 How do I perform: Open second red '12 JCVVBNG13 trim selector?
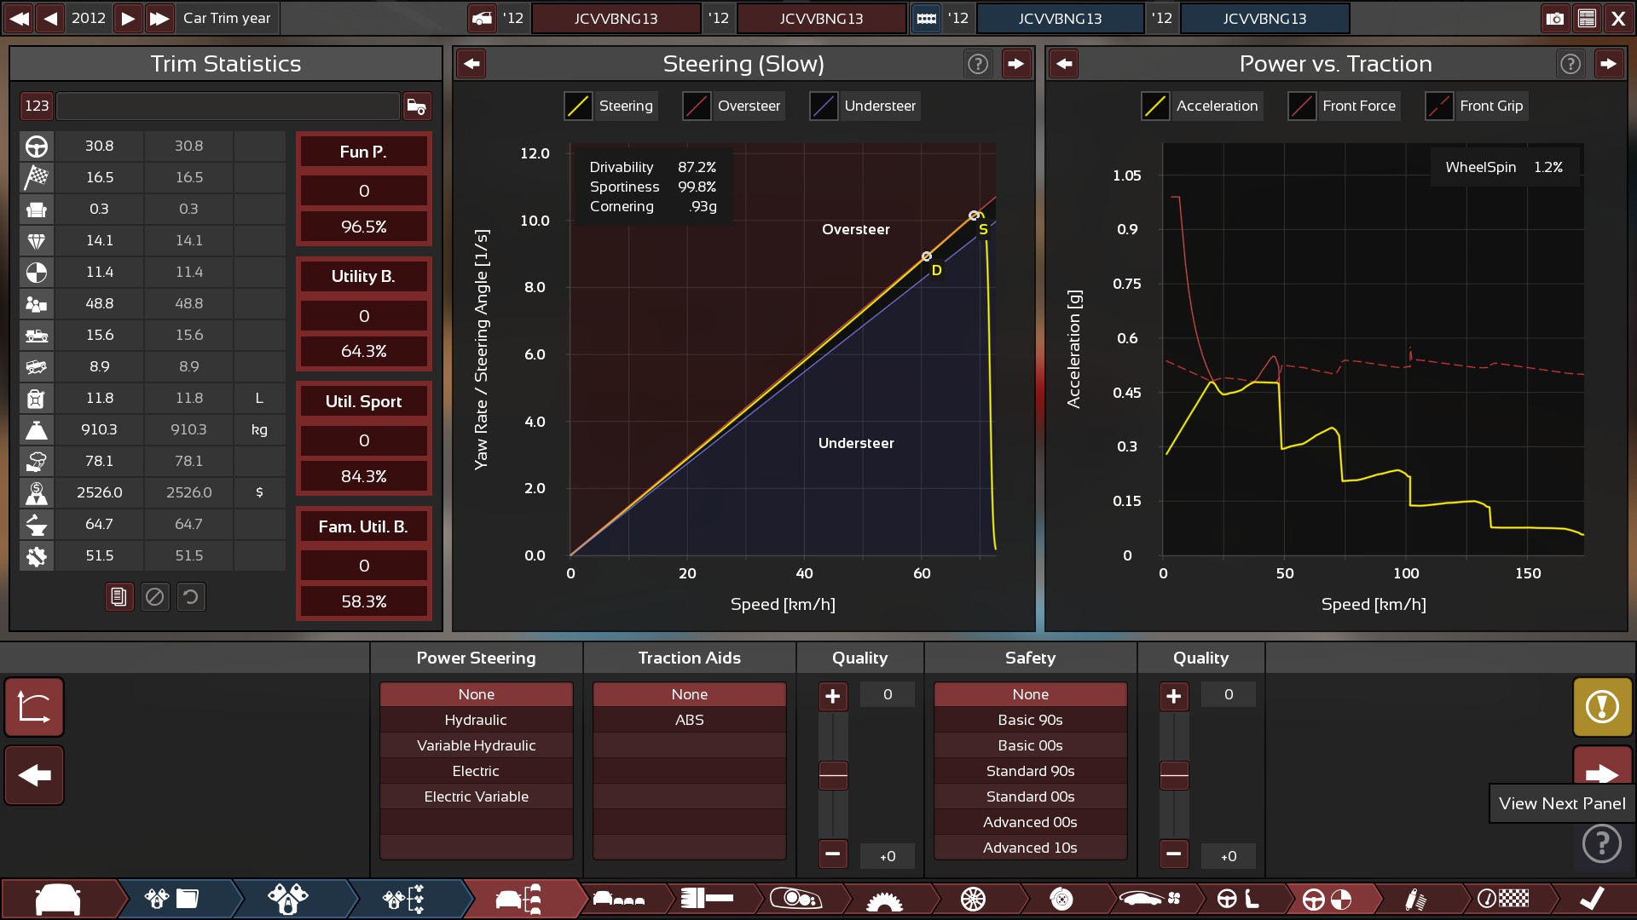pyautogui.click(x=821, y=18)
